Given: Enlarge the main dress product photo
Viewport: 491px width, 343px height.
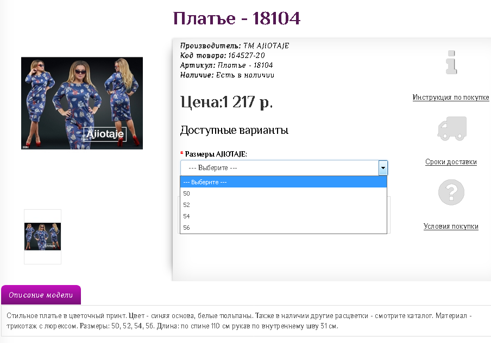Looking at the screenshot, I should (x=82, y=103).
